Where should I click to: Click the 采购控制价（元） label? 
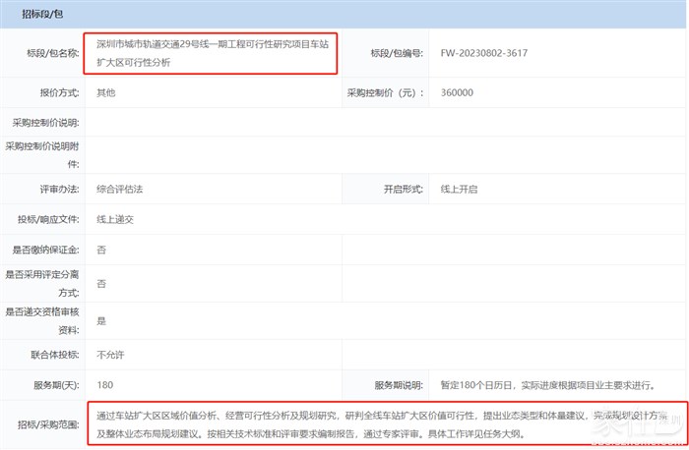[385, 92]
